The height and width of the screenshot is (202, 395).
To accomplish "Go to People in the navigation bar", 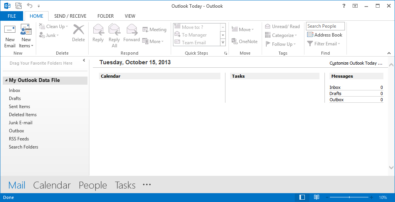I will [x=93, y=185].
